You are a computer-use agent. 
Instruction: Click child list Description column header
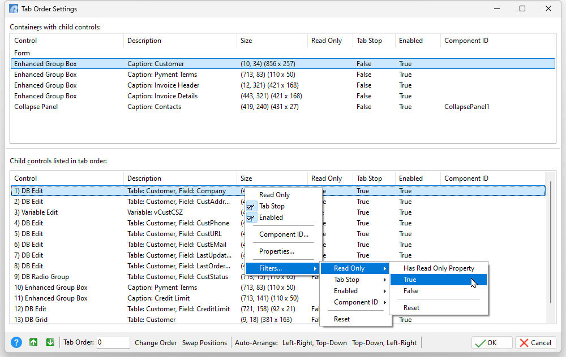180,178
